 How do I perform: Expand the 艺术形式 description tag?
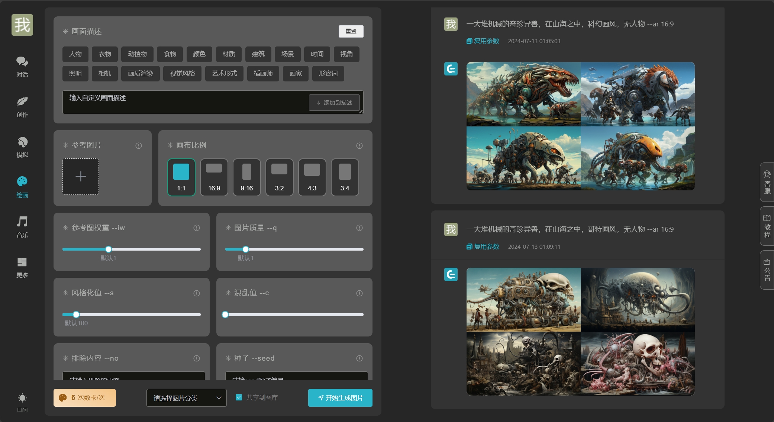point(225,74)
